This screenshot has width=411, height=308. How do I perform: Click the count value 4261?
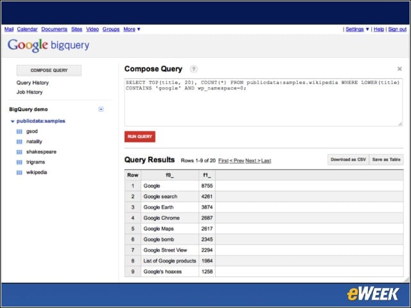tap(207, 196)
